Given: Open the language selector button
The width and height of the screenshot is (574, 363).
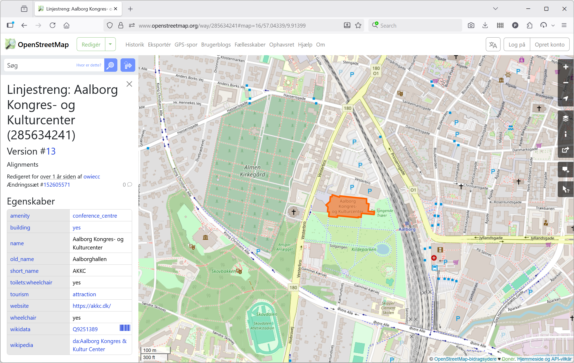Looking at the screenshot, I should pyautogui.click(x=493, y=45).
